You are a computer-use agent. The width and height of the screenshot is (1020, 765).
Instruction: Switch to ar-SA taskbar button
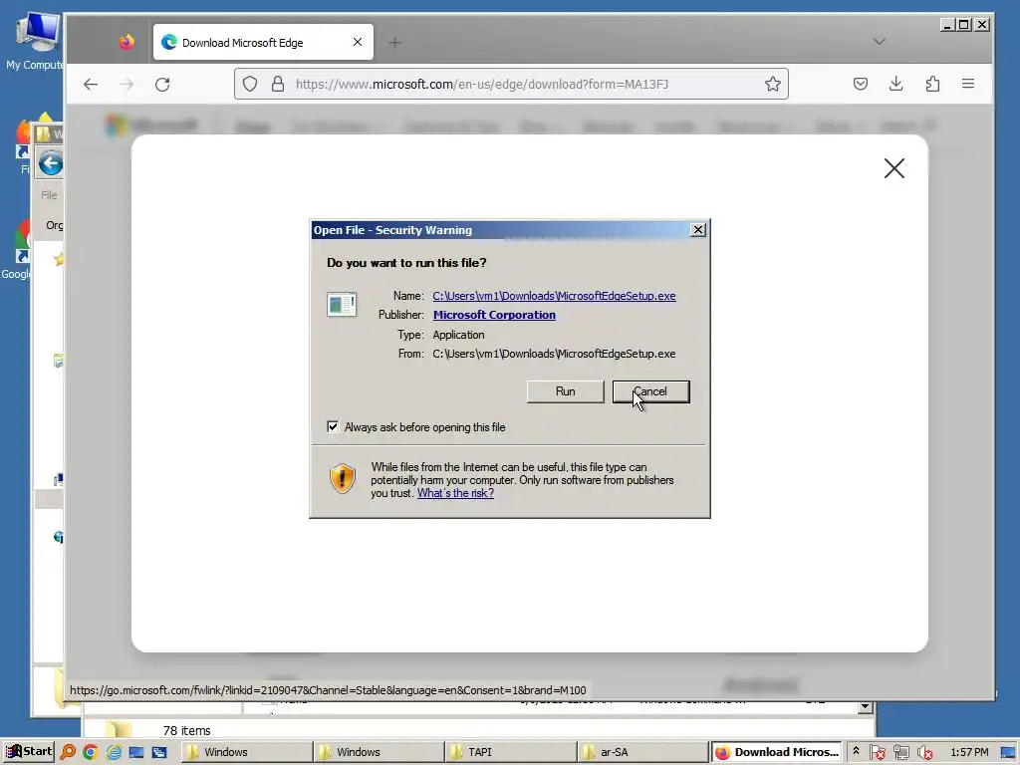coord(642,752)
